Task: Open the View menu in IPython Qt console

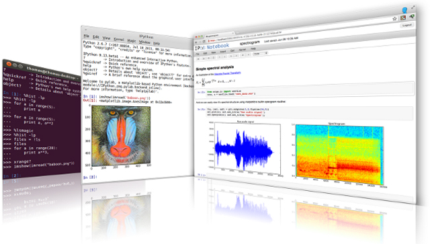Action: [x=106, y=38]
